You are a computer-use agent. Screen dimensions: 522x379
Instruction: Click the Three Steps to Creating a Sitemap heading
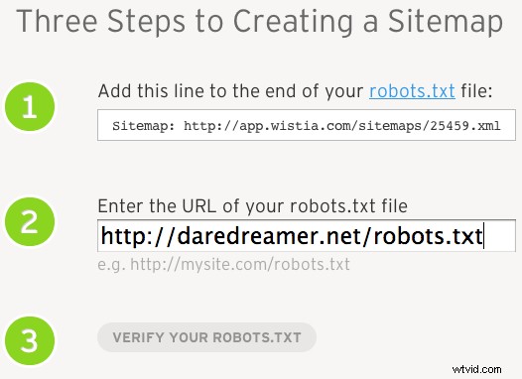[259, 21]
